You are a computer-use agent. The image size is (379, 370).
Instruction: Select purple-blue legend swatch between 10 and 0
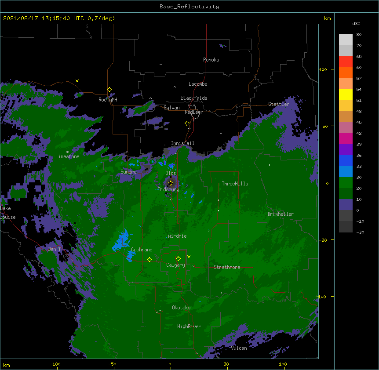point(346,205)
